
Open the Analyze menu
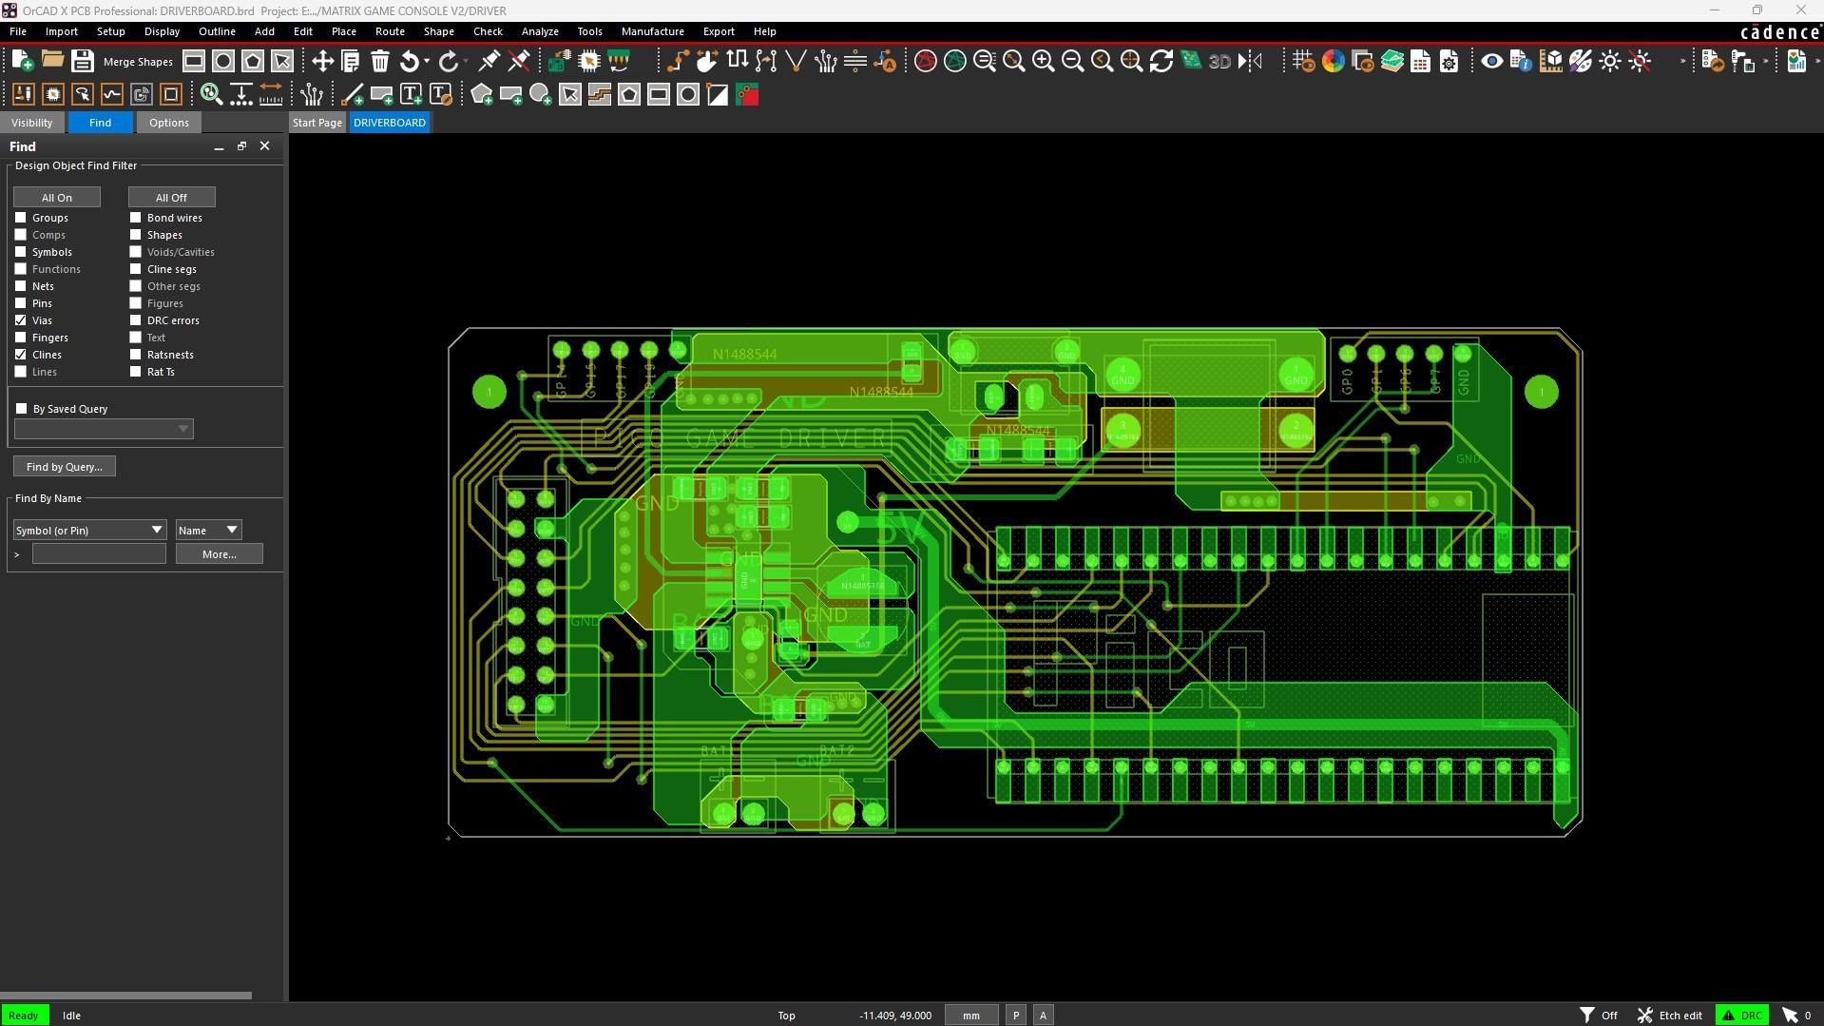(x=540, y=31)
